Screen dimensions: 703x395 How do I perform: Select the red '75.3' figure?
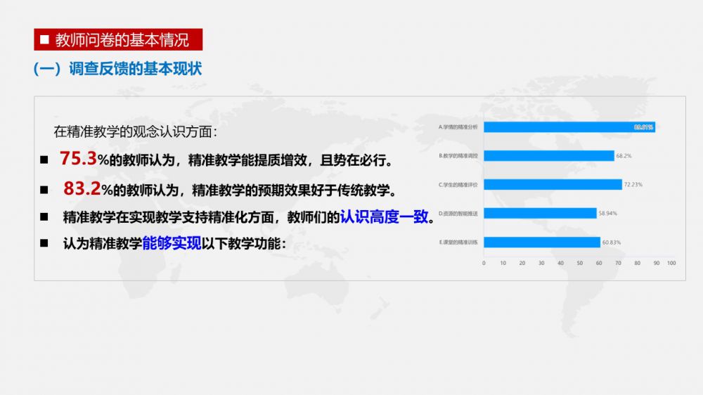click(x=77, y=159)
